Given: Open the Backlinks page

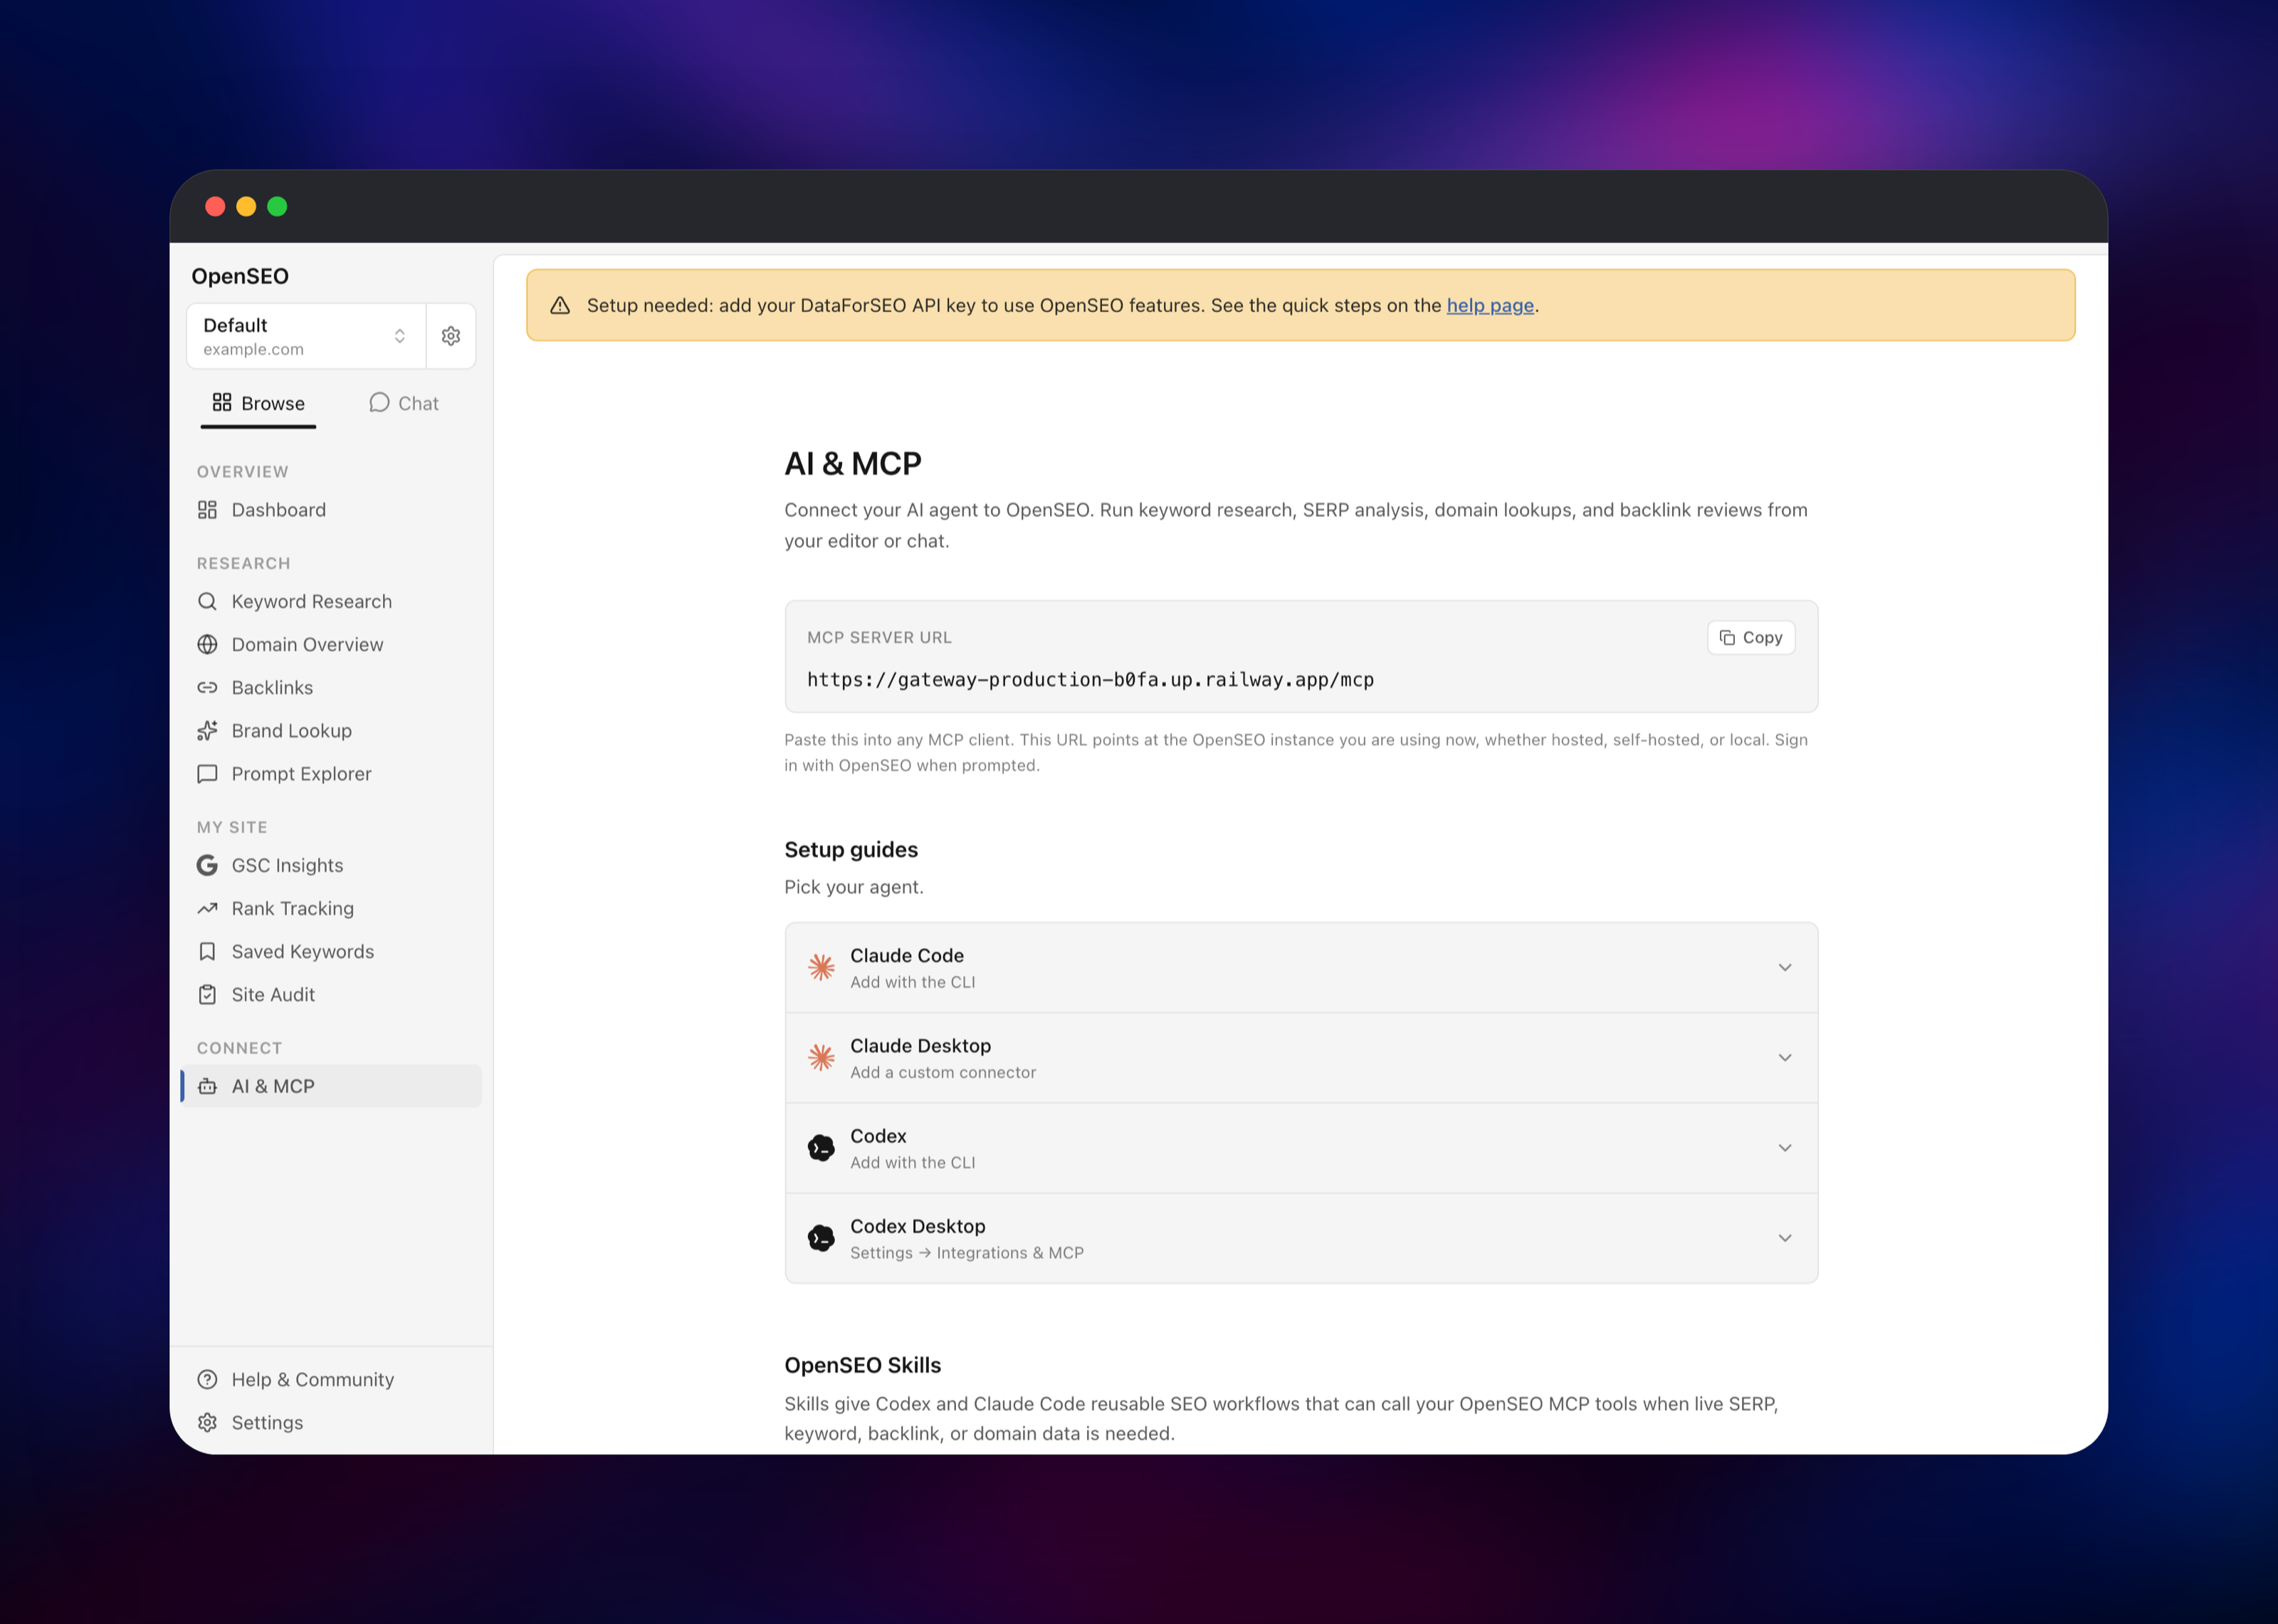Looking at the screenshot, I should coord(331,688).
